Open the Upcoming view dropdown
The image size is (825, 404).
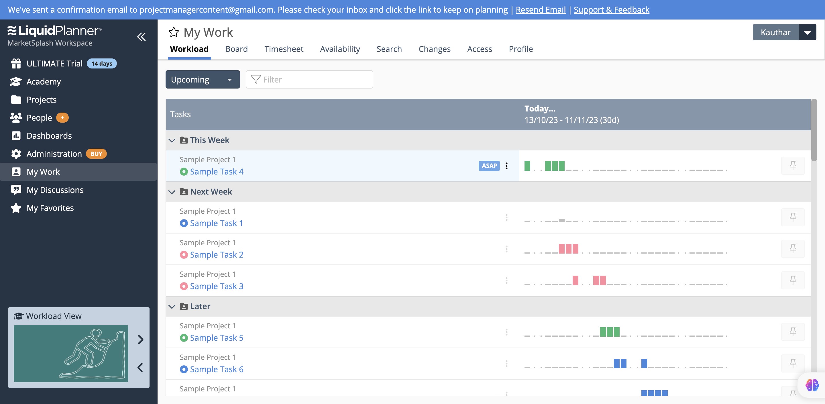coord(203,79)
